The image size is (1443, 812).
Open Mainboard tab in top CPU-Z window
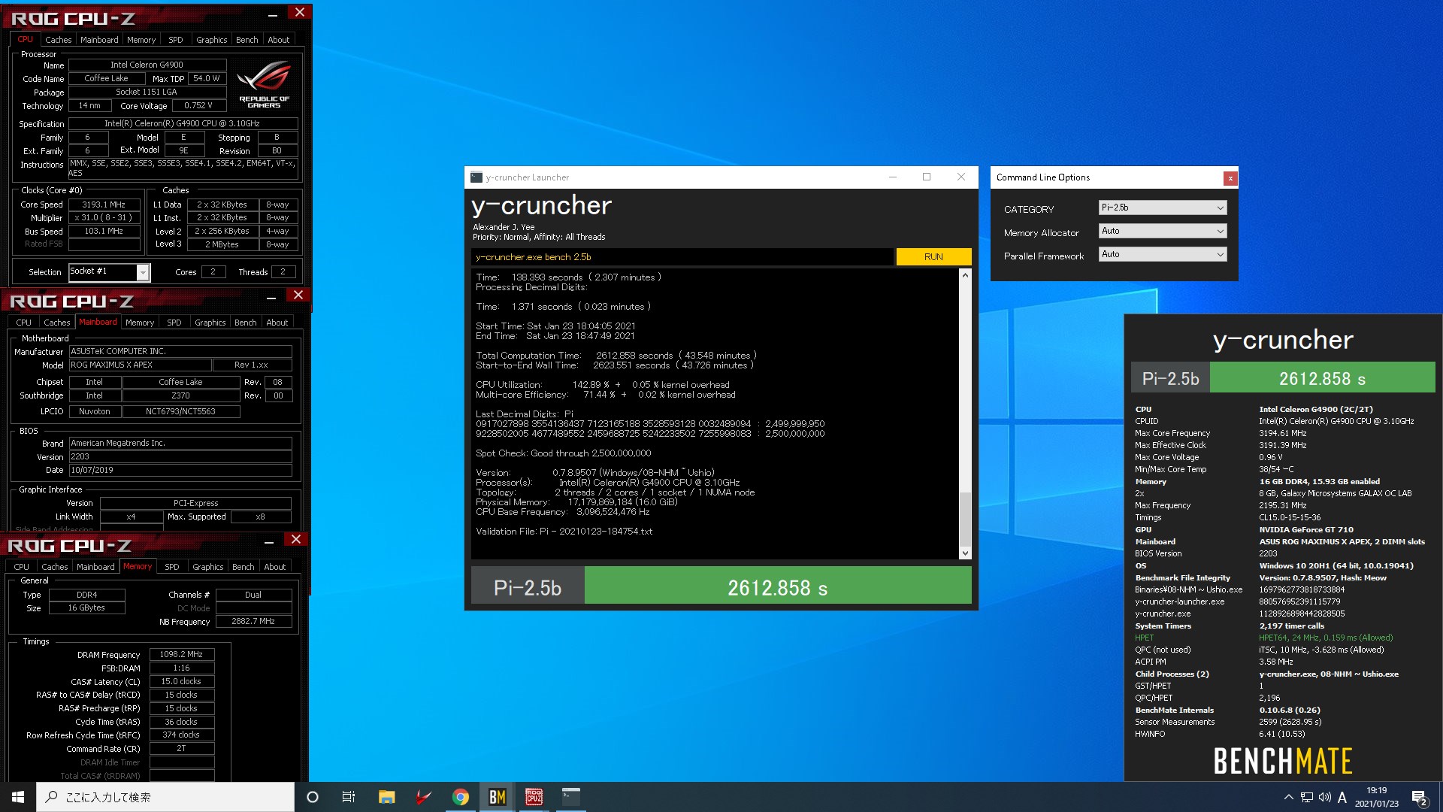coord(99,40)
